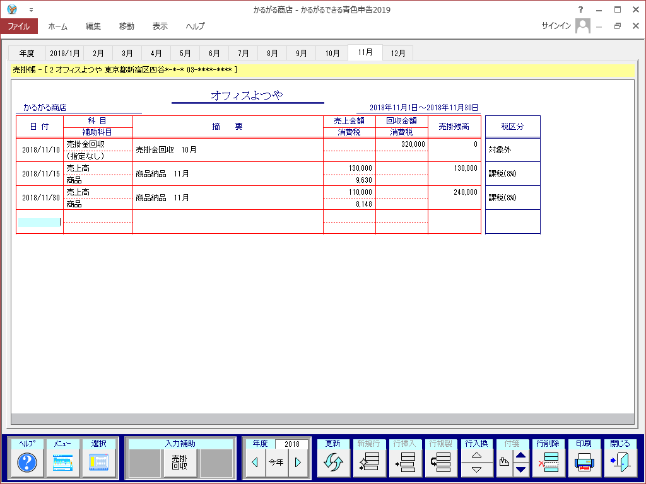Switch to the 10月 tab

coord(332,53)
